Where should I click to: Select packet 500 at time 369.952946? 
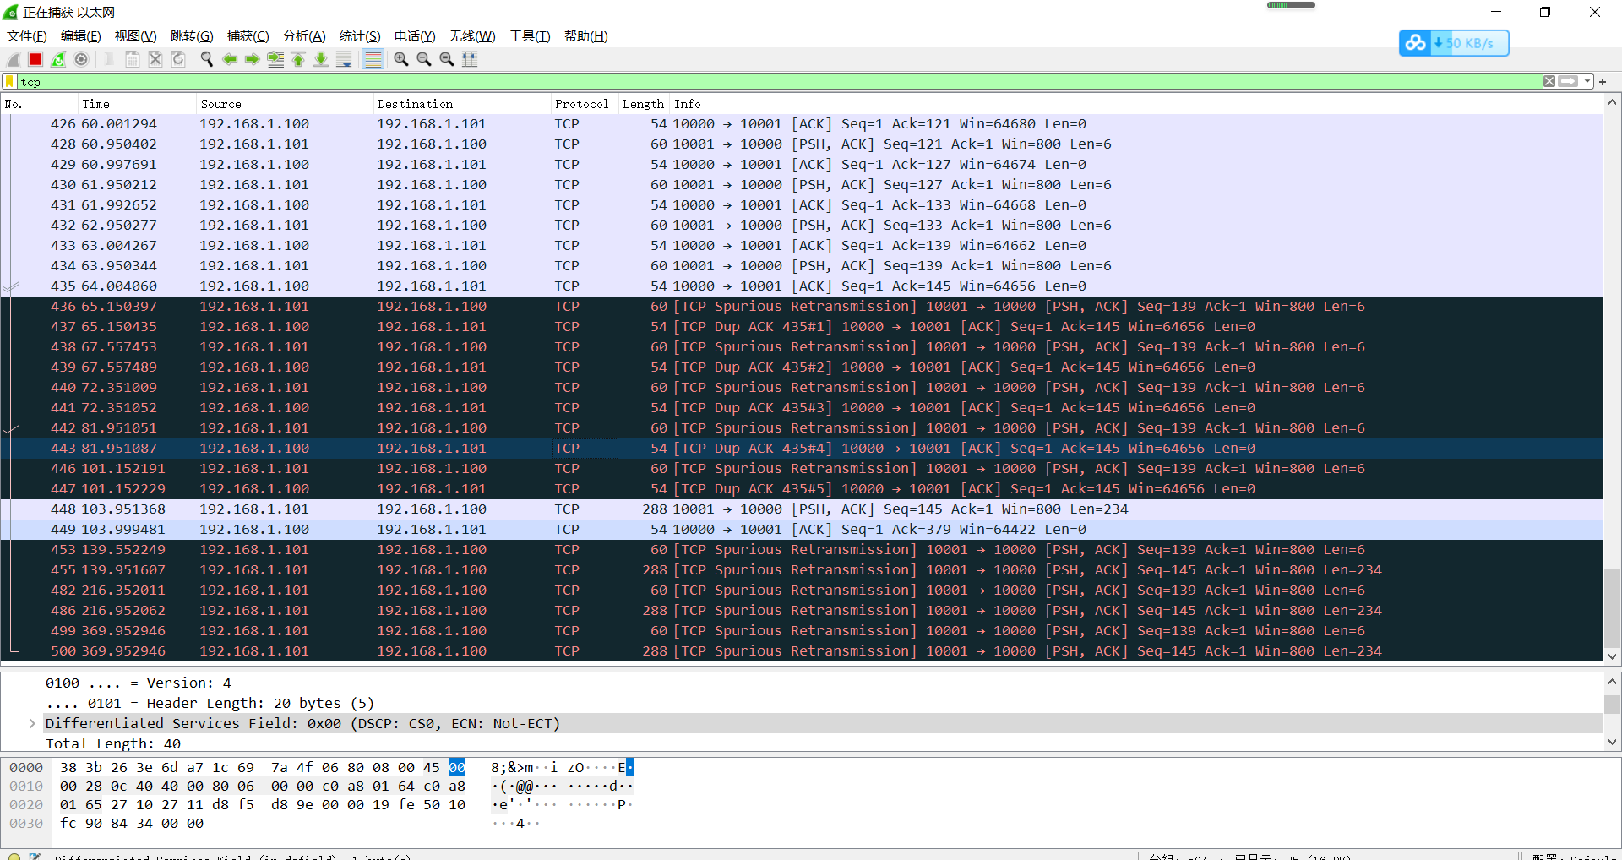tap(803, 651)
